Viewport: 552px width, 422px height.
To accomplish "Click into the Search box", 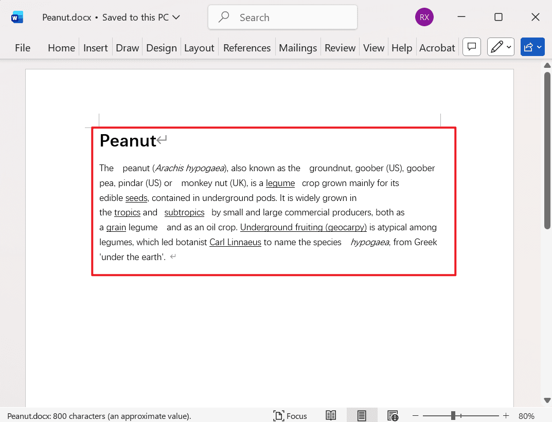I will pyautogui.click(x=282, y=17).
